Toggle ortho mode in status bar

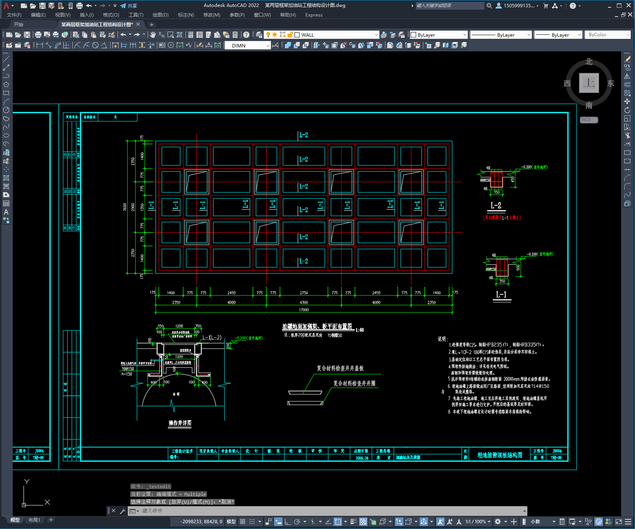pyautogui.click(x=288, y=522)
